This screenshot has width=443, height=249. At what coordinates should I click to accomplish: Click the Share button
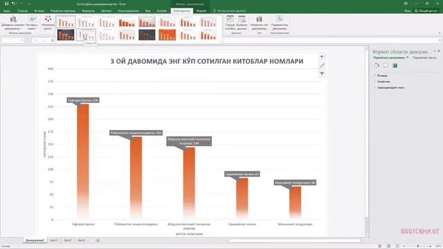tap(426, 11)
